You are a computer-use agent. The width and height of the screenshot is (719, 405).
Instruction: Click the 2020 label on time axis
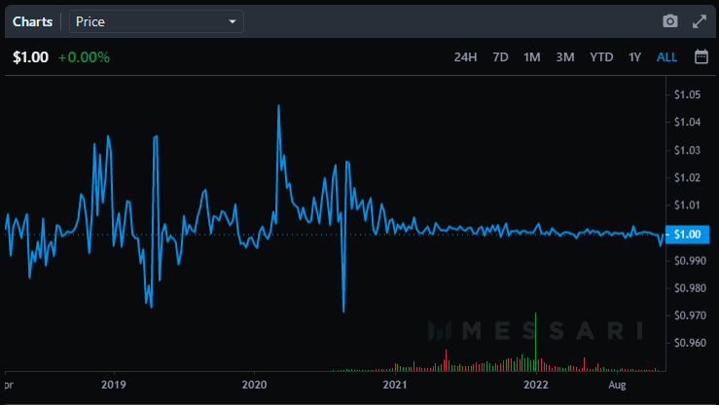tap(254, 385)
